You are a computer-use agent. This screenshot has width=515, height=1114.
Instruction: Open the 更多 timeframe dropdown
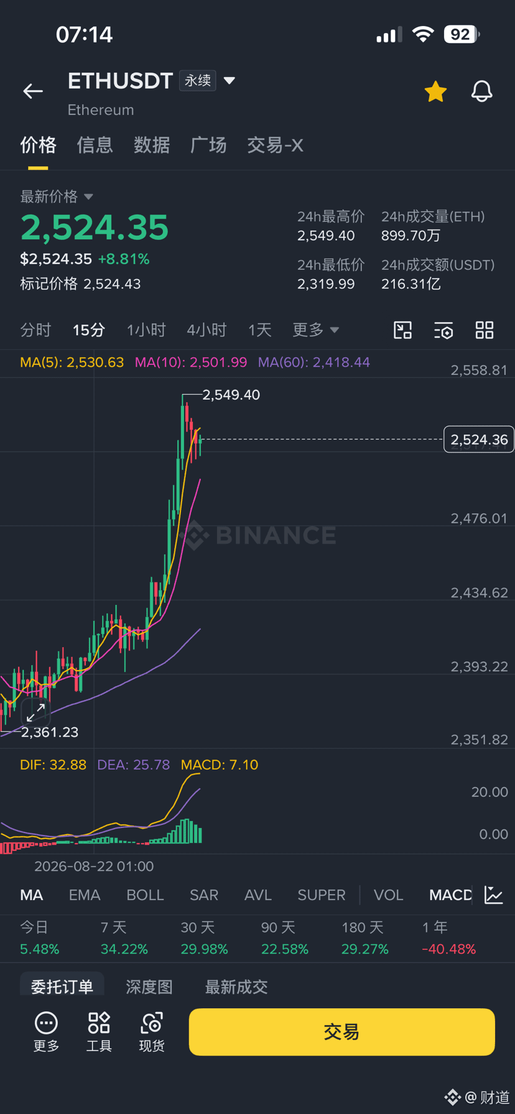pos(316,329)
